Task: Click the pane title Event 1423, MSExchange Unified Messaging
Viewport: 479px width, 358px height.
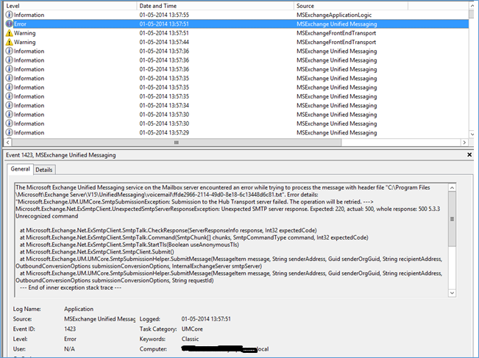Action: (61, 154)
